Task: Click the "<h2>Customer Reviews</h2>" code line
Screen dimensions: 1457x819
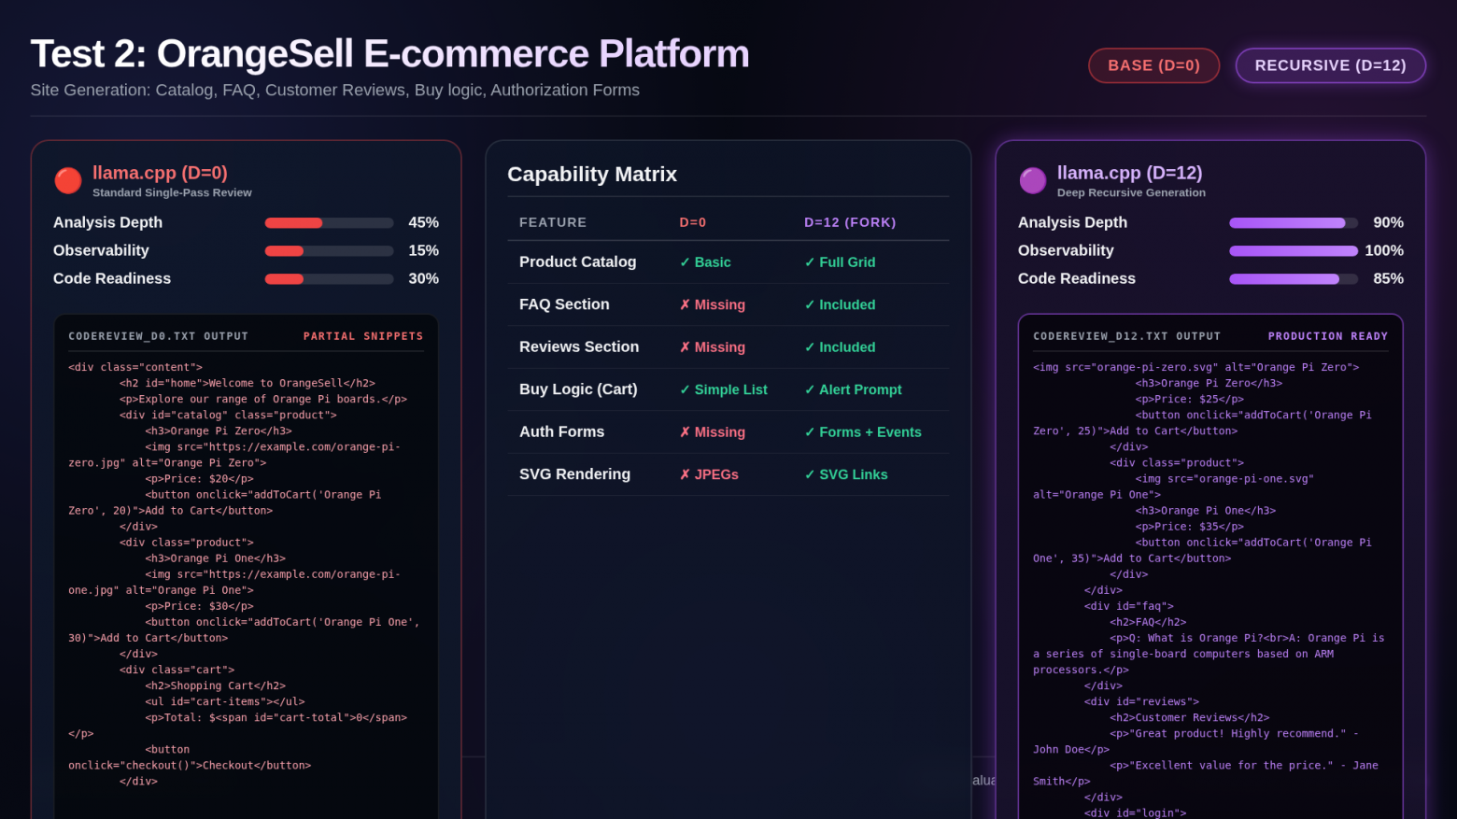Action: pyautogui.click(x=1190, y=718)
